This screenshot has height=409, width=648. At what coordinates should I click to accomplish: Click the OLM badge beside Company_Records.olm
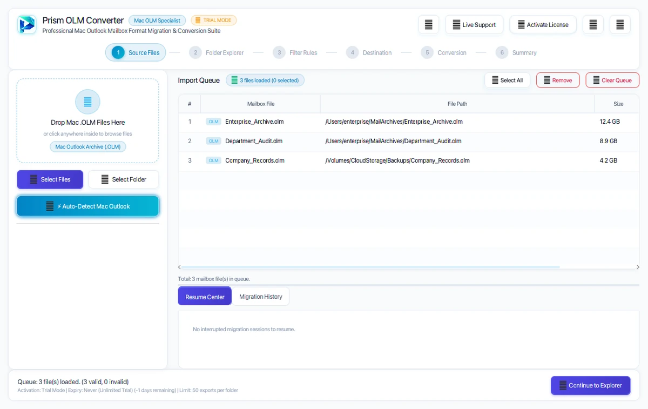tap(214, 160)
